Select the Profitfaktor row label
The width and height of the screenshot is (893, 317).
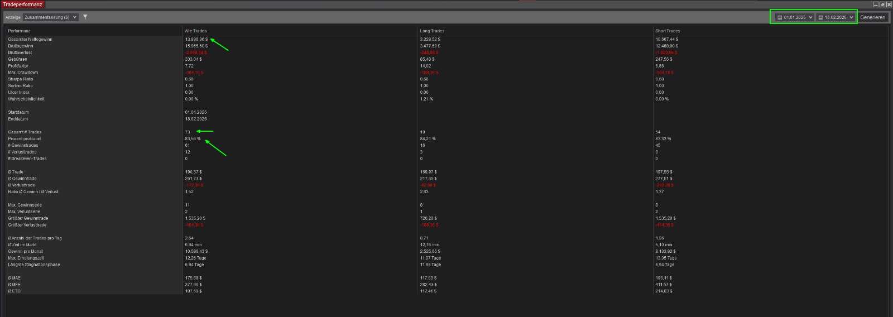(18, 66)
